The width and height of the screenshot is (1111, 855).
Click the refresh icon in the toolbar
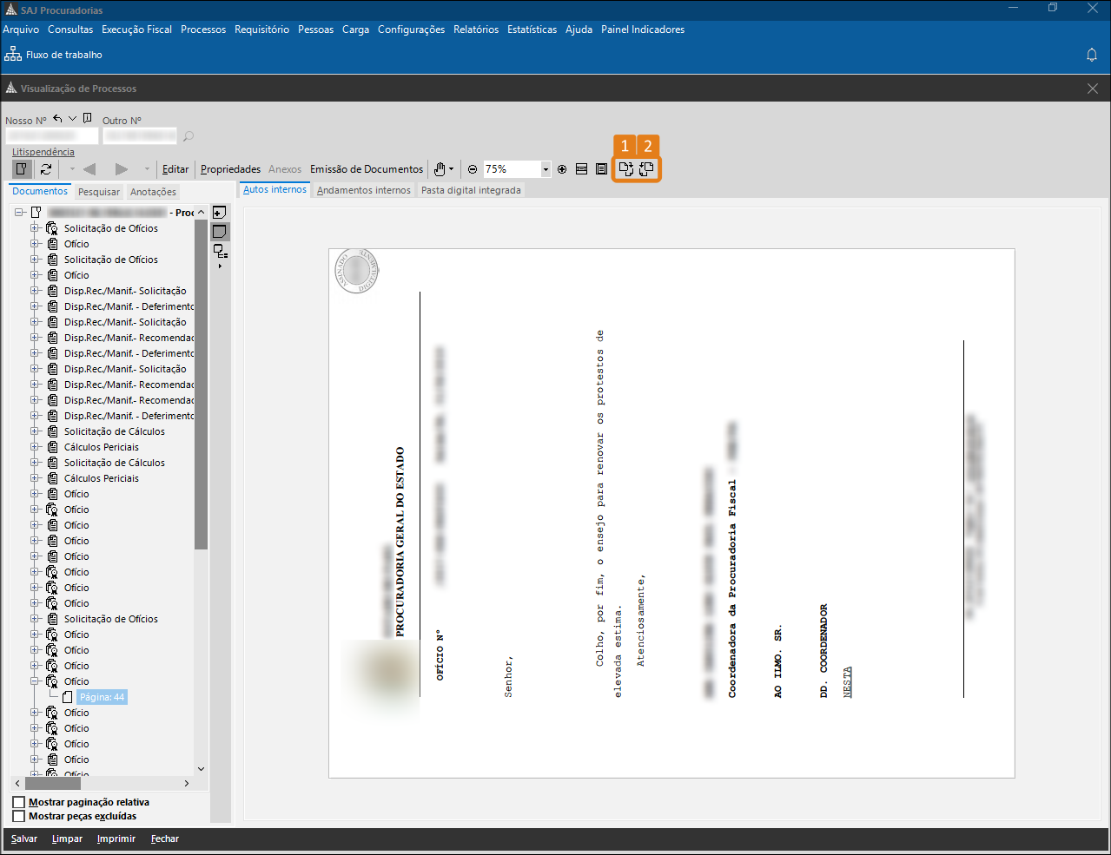coord(46,169)
